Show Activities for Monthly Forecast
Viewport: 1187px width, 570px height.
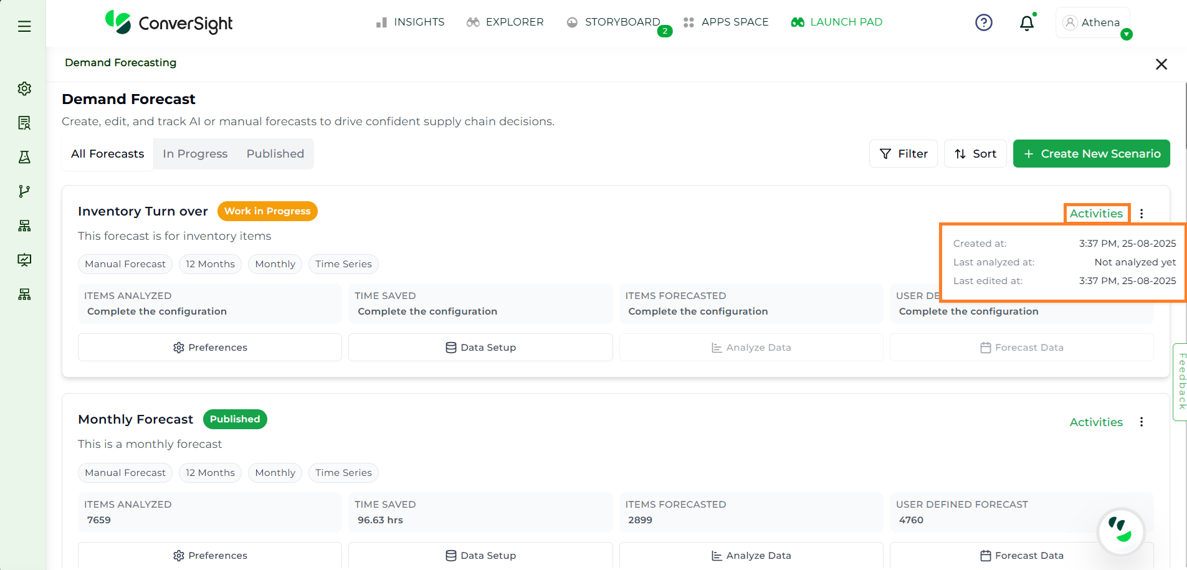pyautogui.click(x=1095, y=422)
